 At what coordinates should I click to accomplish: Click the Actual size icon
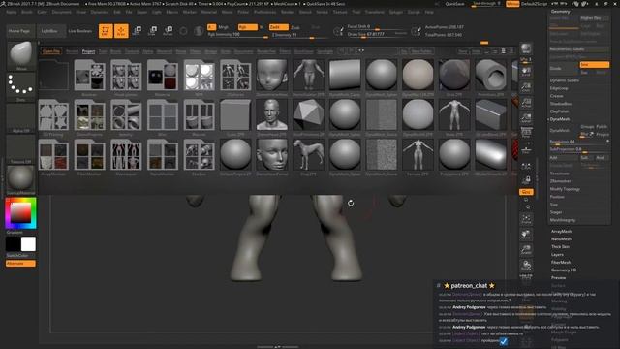[x=526, y=102]
